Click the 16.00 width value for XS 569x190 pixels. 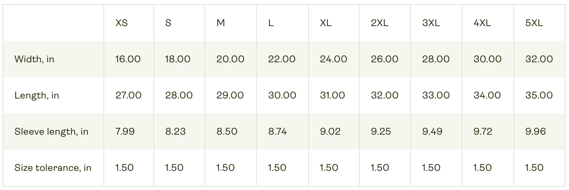pos(128,59)
